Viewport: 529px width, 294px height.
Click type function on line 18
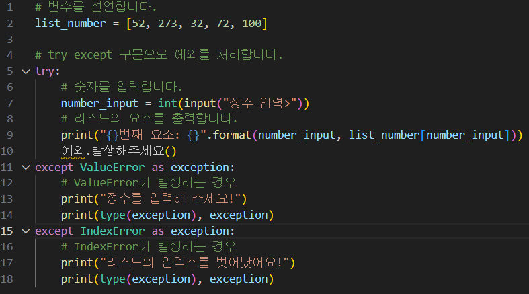point(112,279)
